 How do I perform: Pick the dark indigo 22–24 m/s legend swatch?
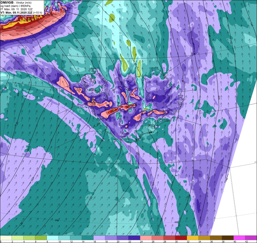coord(134,238)
